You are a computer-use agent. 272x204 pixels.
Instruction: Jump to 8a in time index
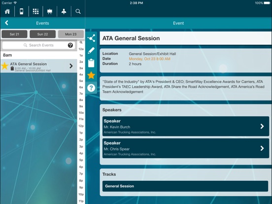pyautogui.click(x=81, y=100)
